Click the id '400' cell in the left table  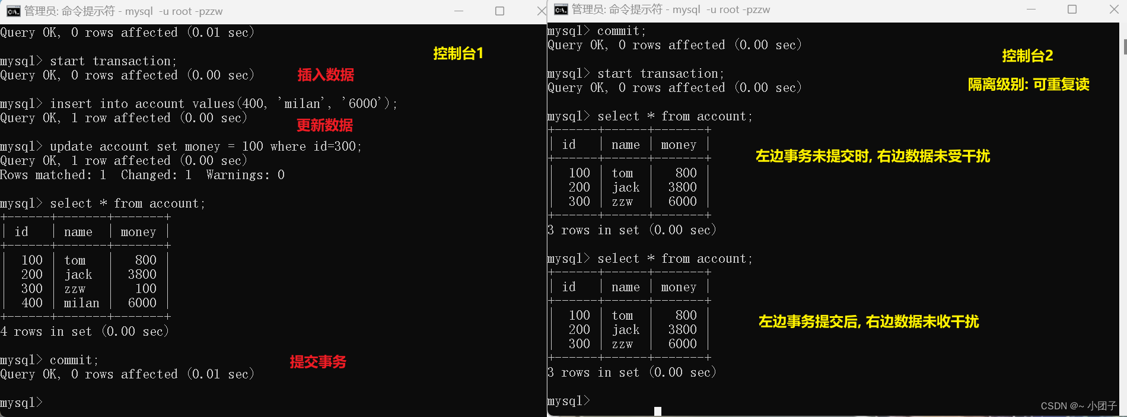point(32,303)
